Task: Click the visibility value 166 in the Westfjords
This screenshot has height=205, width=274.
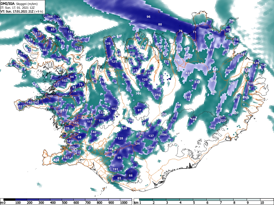Action: (50, 17)
